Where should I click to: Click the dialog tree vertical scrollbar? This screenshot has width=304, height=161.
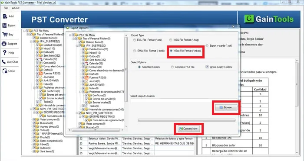(x=126, y=80)
